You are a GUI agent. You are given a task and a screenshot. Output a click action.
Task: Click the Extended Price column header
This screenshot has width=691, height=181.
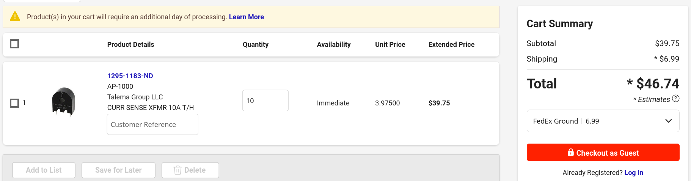point(451,45)
